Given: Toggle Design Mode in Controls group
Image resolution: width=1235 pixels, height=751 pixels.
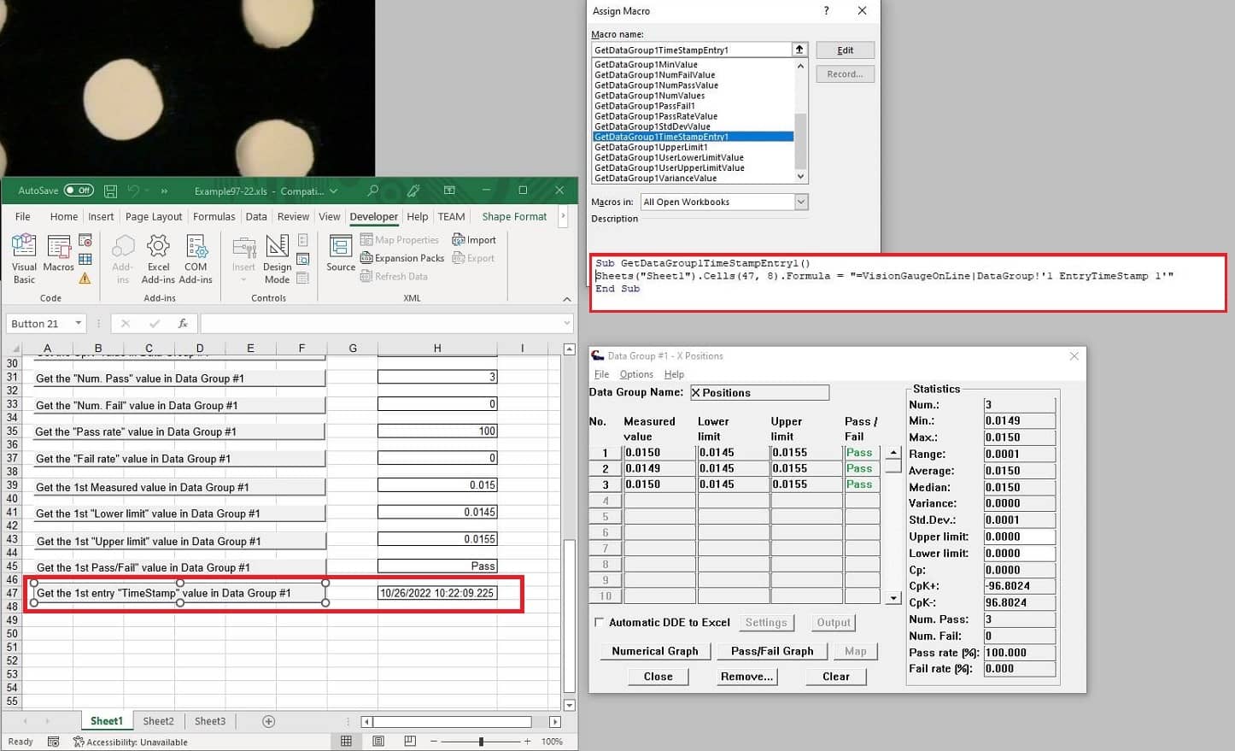Looking at the screenshot, I should tap(277, 258).
